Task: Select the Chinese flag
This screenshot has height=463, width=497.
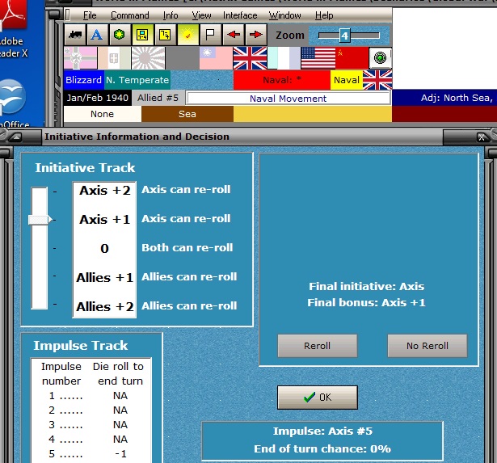Action: click(x=216, y=58)
